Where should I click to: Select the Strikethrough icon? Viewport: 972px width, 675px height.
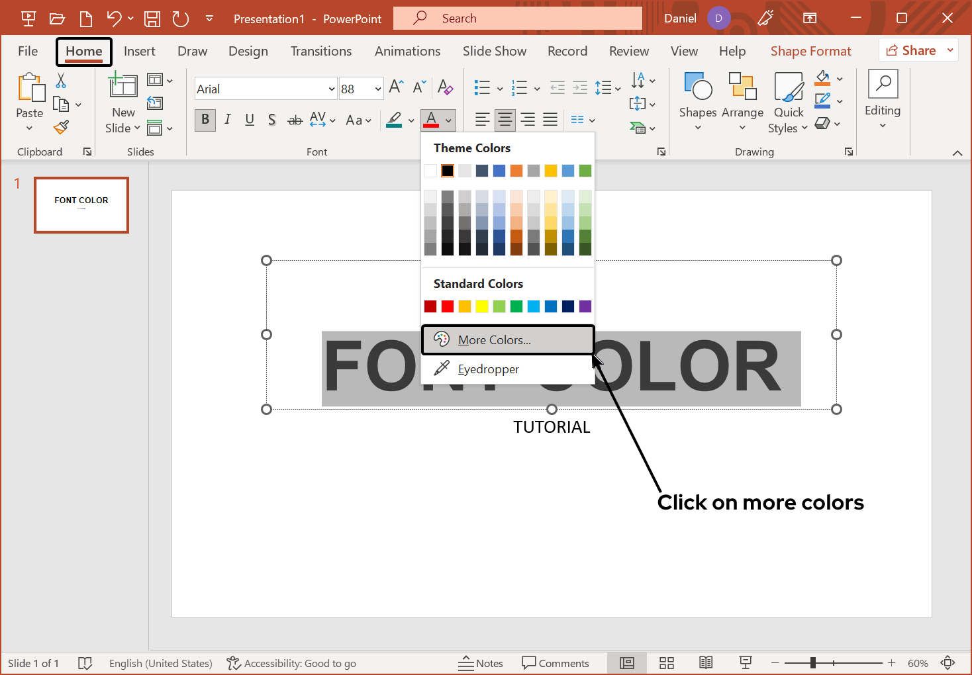coord(295,120)
